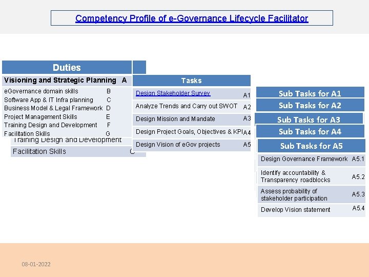This screenshot has height=277, width=369.
Task: Open Sub Tasks for A3
Action: (x=309, y=119)
